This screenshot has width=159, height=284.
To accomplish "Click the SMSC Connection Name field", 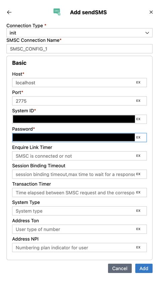I will (79, 49).
